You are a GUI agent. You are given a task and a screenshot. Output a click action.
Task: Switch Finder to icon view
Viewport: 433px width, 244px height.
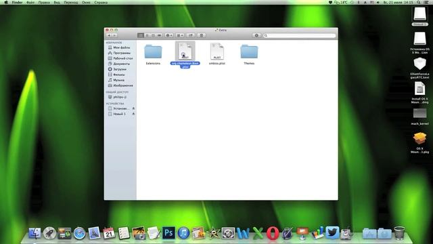[x=141, y=35]
